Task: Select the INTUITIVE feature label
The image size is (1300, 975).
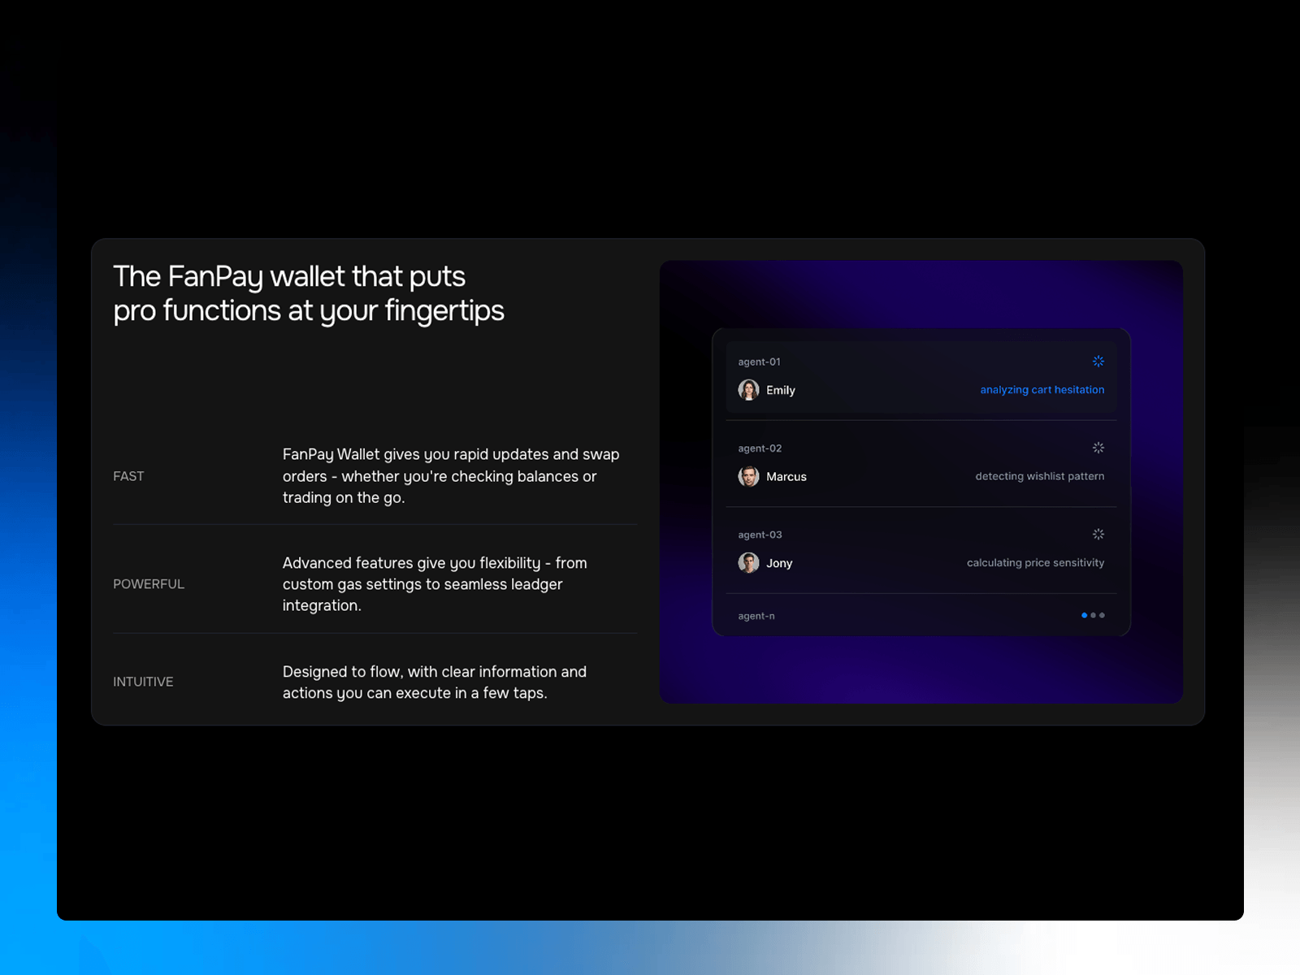Action: (x=143, y=682)
